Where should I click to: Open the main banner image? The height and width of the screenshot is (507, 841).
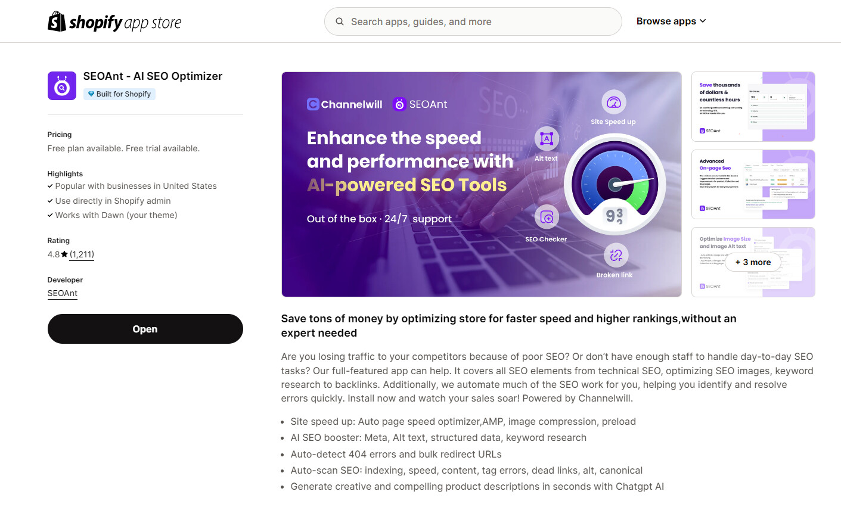[x=482, y=184]
